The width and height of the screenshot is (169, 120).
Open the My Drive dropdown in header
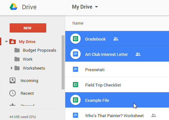[x=85, y=7]
